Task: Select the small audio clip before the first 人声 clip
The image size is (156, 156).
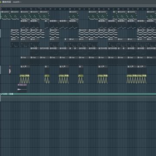Action: click(x=10, y=70)
